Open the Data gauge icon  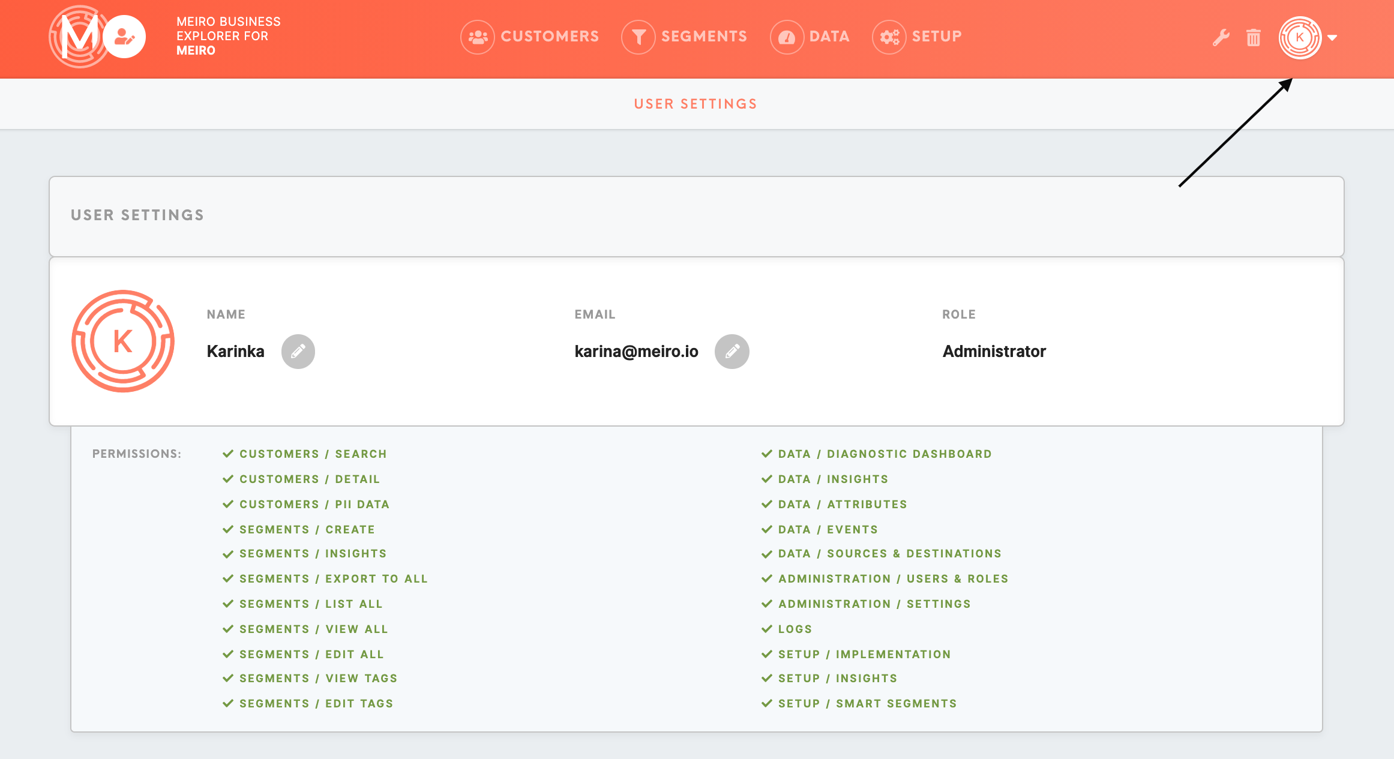[787, 37]
